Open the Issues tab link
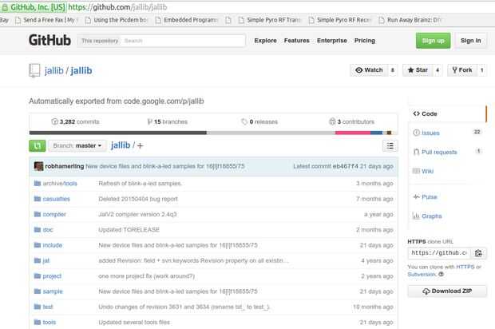 tap(430, 133)
